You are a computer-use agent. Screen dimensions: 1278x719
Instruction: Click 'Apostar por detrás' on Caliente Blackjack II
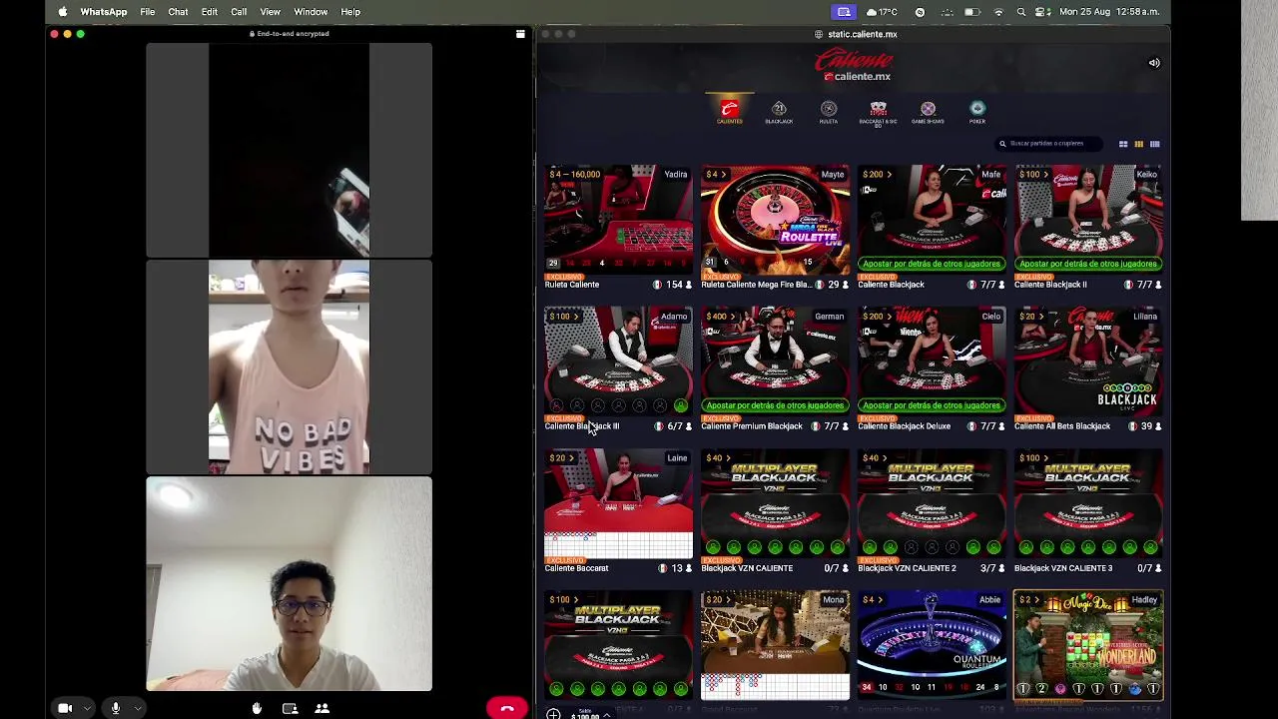point(1088,264)
